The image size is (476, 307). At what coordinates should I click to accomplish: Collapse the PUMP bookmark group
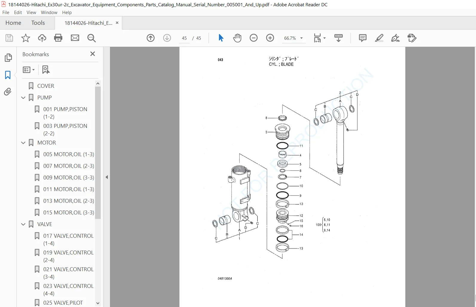point(23,98)
